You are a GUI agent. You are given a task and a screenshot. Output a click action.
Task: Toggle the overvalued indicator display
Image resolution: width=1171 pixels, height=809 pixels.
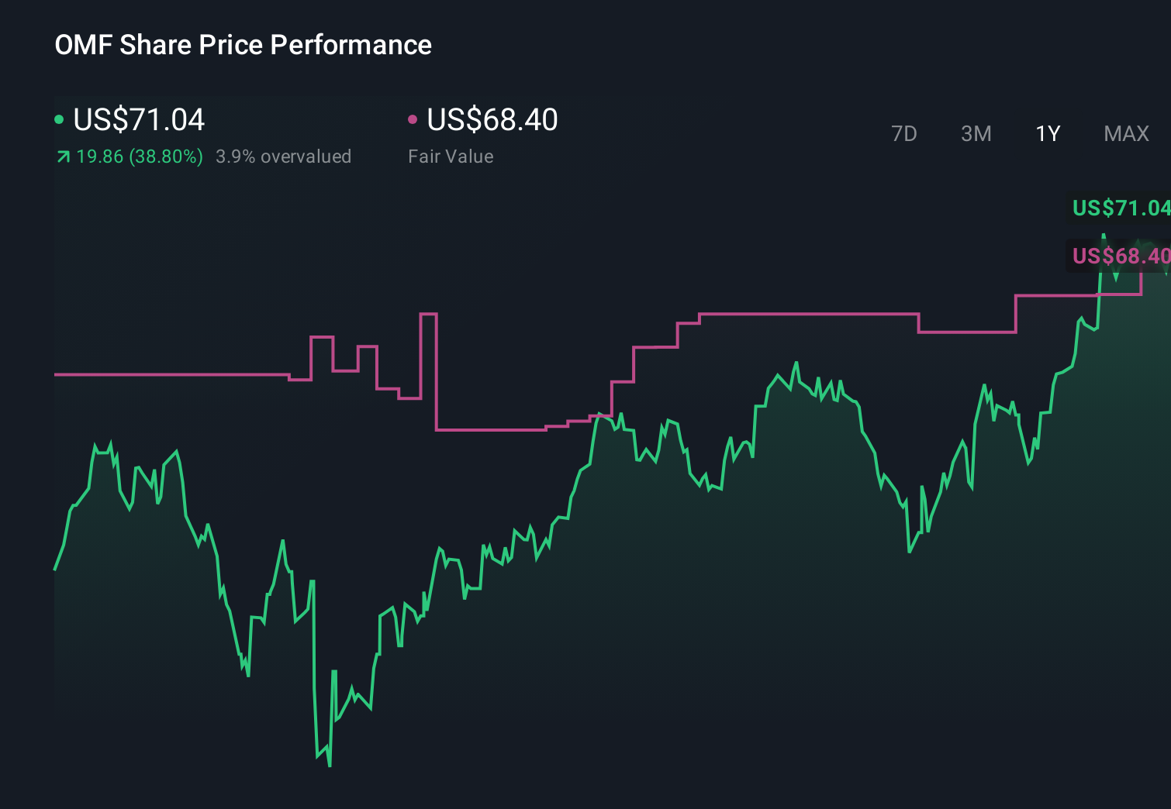coord(283,156)
